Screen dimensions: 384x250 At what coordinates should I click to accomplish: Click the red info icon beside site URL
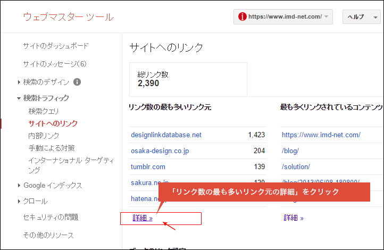[x=242, y=16]
